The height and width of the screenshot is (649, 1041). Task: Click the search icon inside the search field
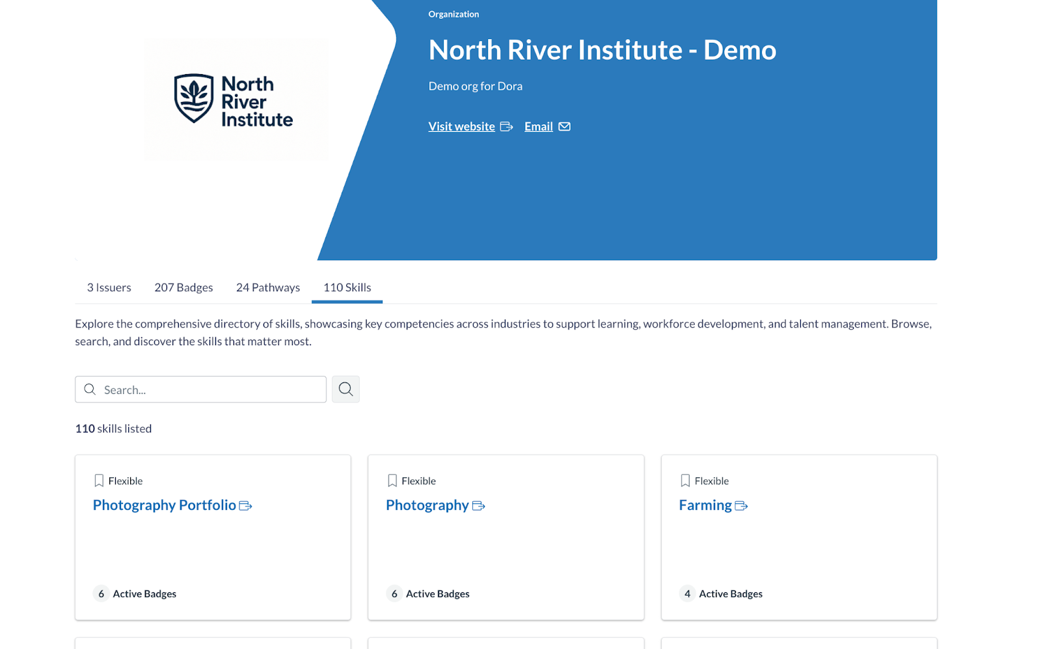(90, 389)
